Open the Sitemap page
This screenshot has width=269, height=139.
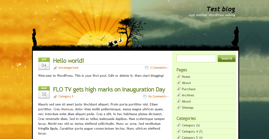coord(187,108)
